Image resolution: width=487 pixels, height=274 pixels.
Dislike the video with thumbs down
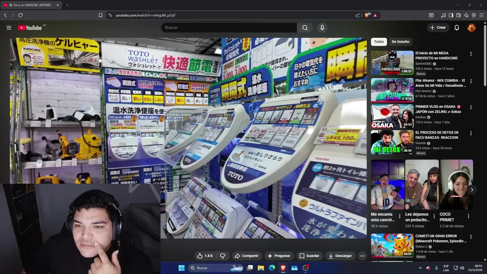click(223, 256)
